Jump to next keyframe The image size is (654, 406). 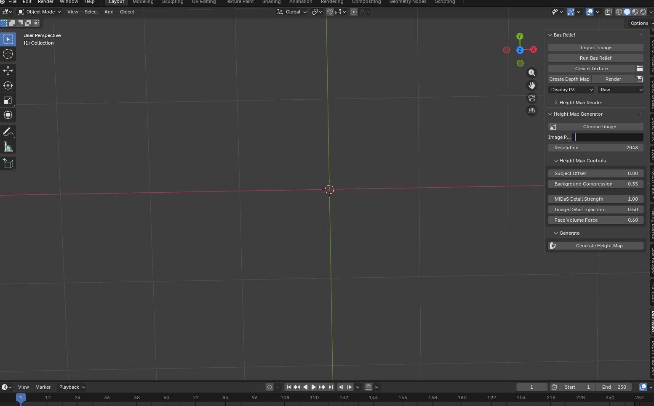click(322, 387)
